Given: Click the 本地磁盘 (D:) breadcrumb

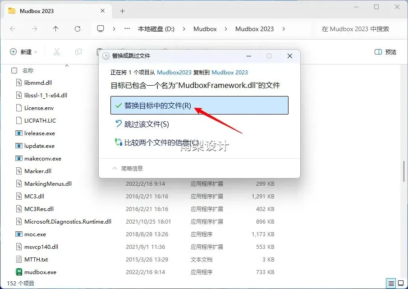Looking at the screenshot, I should pos(156,29).
